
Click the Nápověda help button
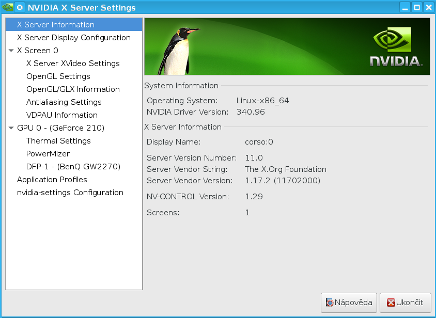coord(349,303)
